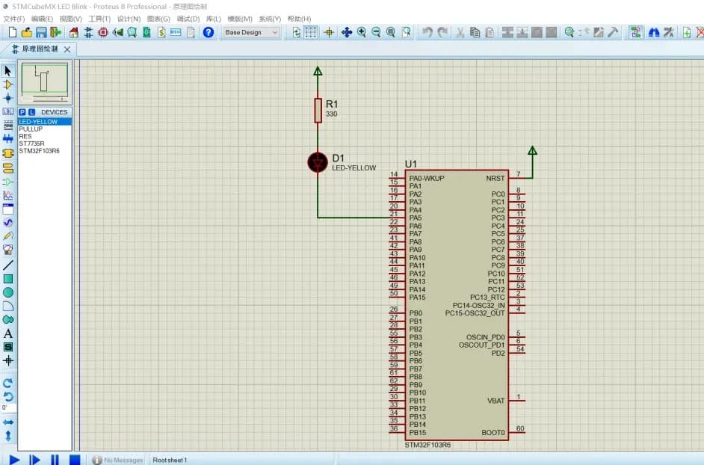Click the Zoom In magnifier icon
Viewport: 704px width, 465px height.
tap(362, 32)
